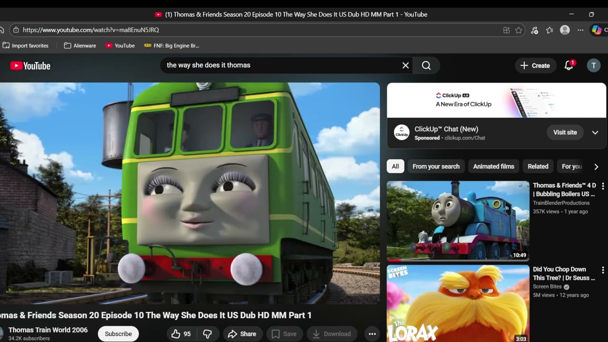Select the Animated films chip
The width and height of the screenshot is (608, 342).
494,166
